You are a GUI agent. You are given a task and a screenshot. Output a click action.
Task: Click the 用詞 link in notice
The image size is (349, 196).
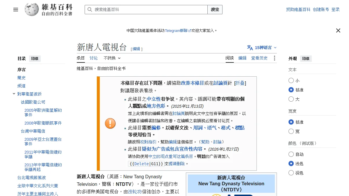[198, 128]
